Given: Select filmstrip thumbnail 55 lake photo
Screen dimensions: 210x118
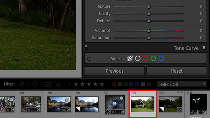Looking at the screenshot, I should coord(59,104).
